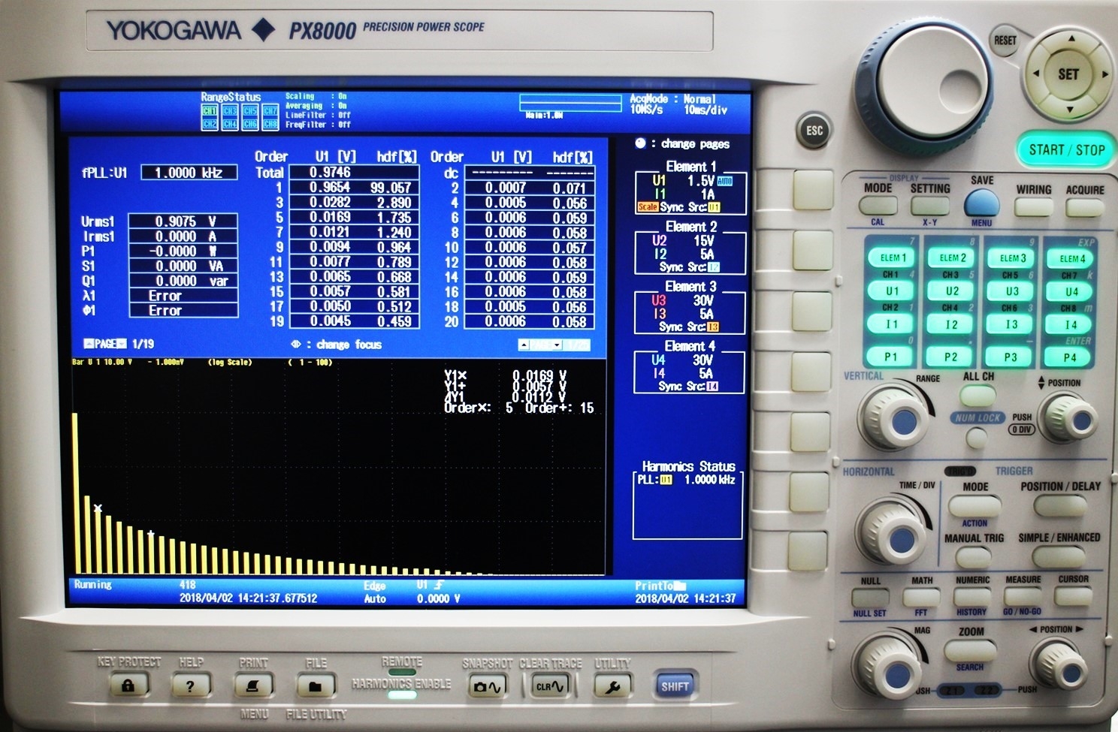Tap the KEY PROTECT lock button
The width and height of the screenshot is (1118, 732).
128,685
